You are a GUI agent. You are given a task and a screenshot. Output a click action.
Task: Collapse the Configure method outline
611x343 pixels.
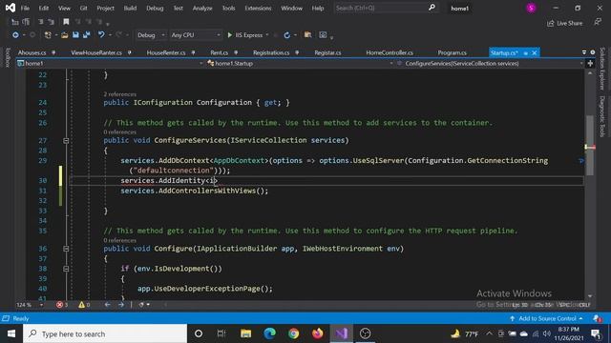[x=66, y=249]
